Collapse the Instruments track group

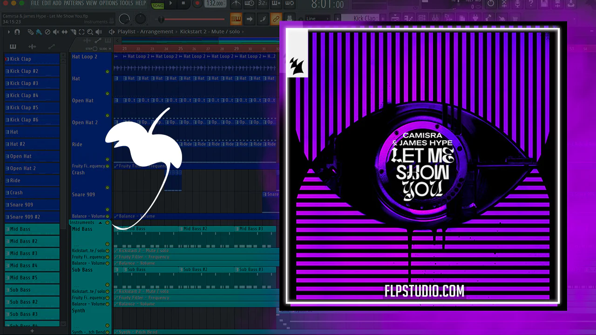(x=100, y=223)
